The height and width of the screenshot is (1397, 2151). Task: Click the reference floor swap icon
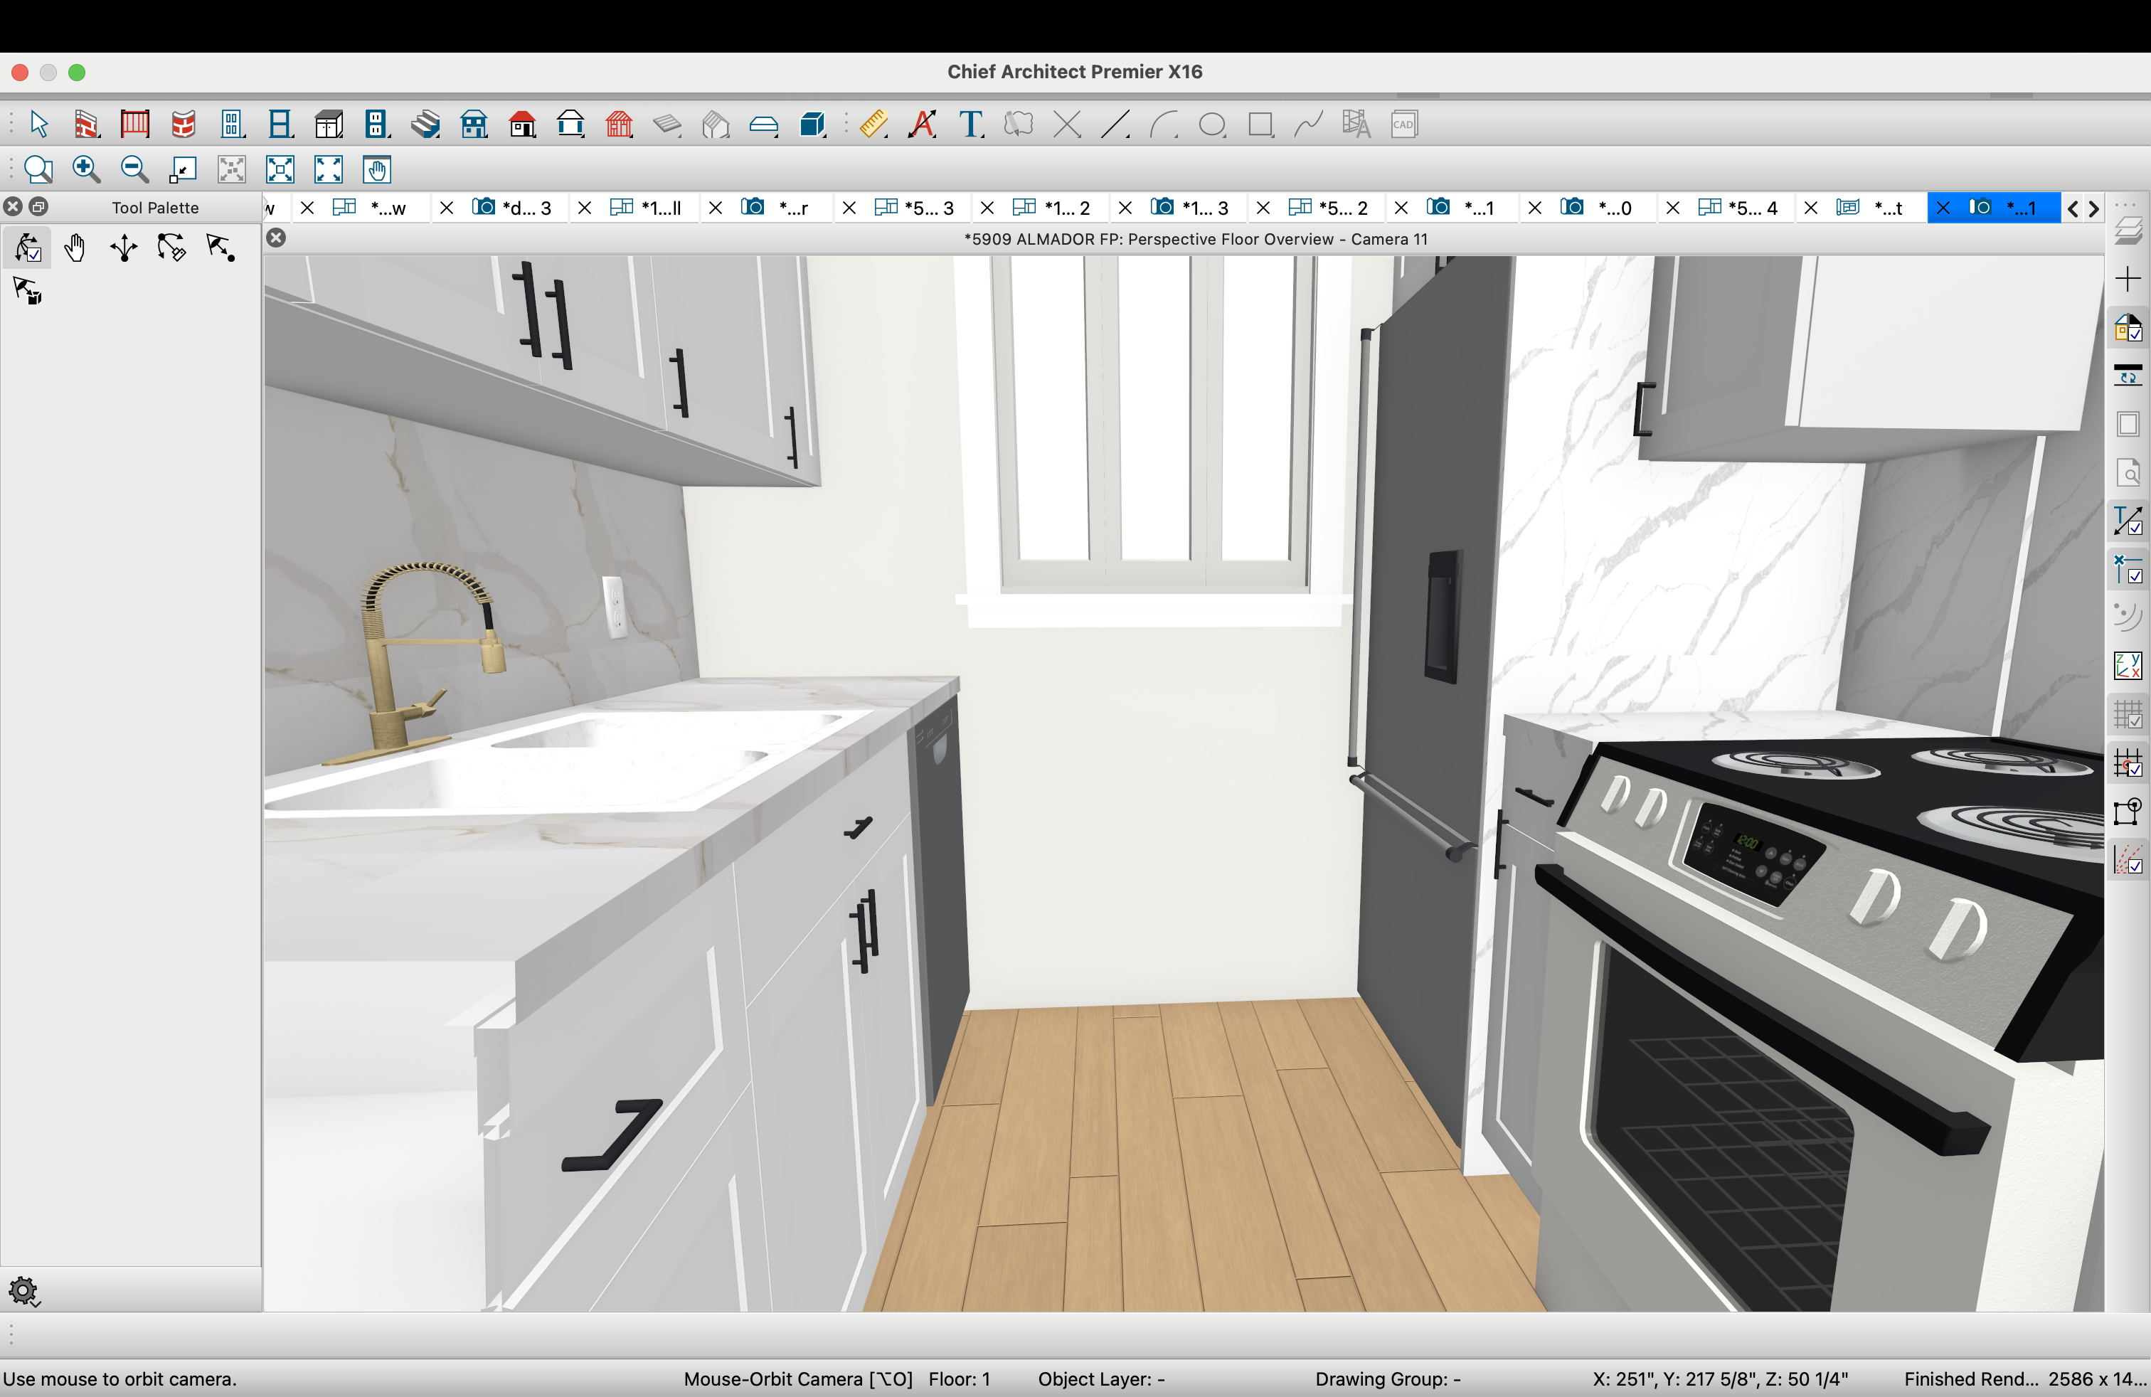click(2128, 375)
